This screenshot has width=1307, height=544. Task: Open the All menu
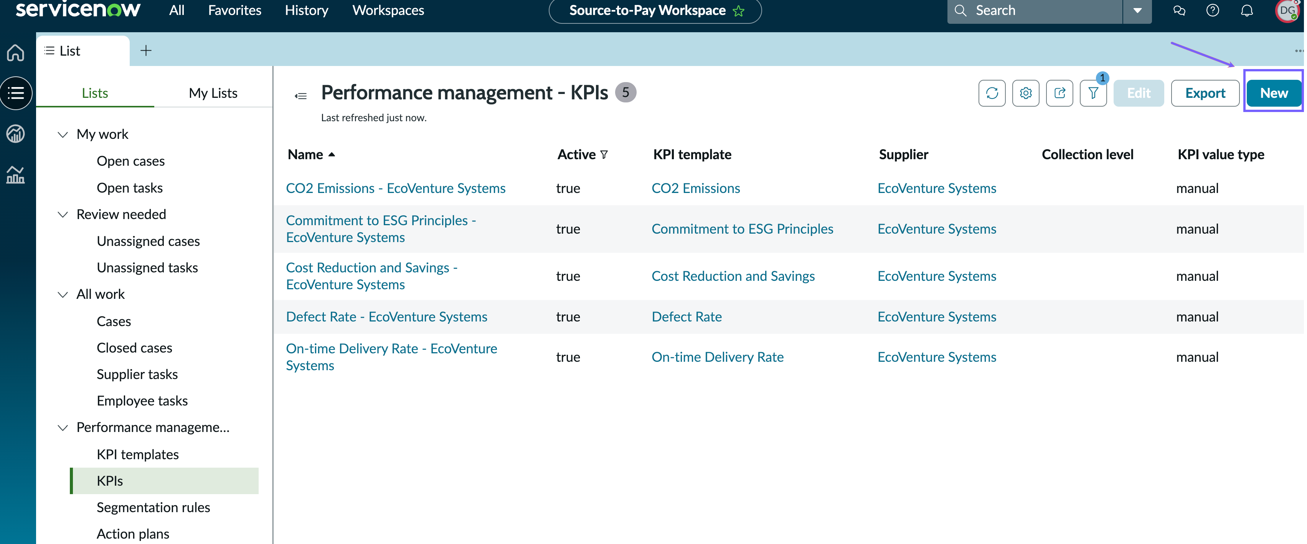tap(177, 10)
